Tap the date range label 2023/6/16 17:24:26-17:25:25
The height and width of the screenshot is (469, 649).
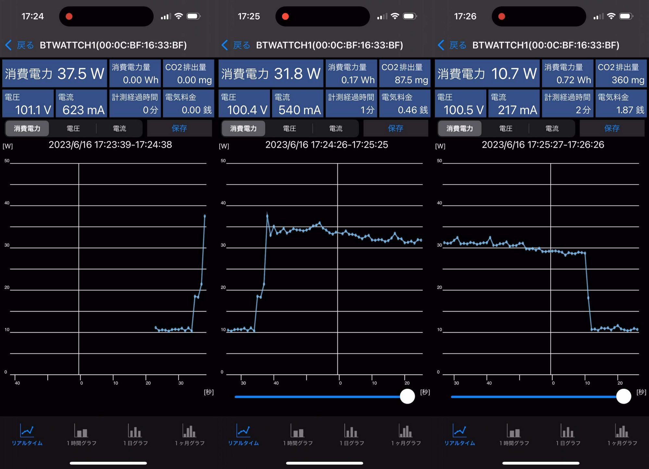pyautogui.click(x=327, y=145)
